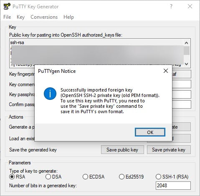Click the ssh-rsa text in public key box

pyautogui.click(x=17, y=42)
